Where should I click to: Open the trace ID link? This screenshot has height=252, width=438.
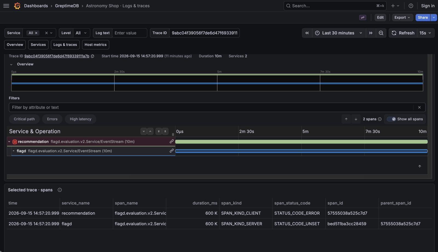pos(57,56)
